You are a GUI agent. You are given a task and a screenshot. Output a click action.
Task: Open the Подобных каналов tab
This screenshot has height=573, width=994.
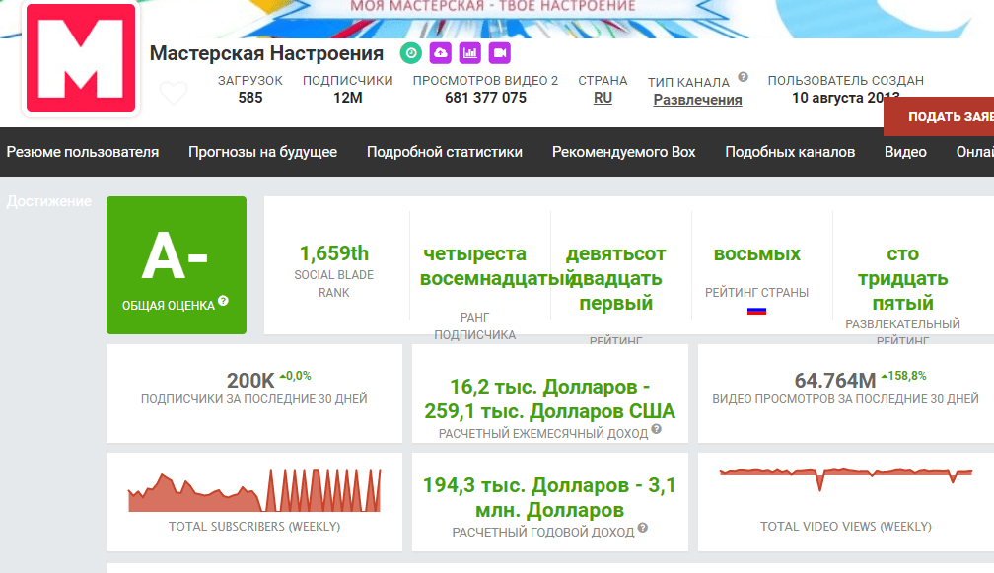[x=790, y=152]
